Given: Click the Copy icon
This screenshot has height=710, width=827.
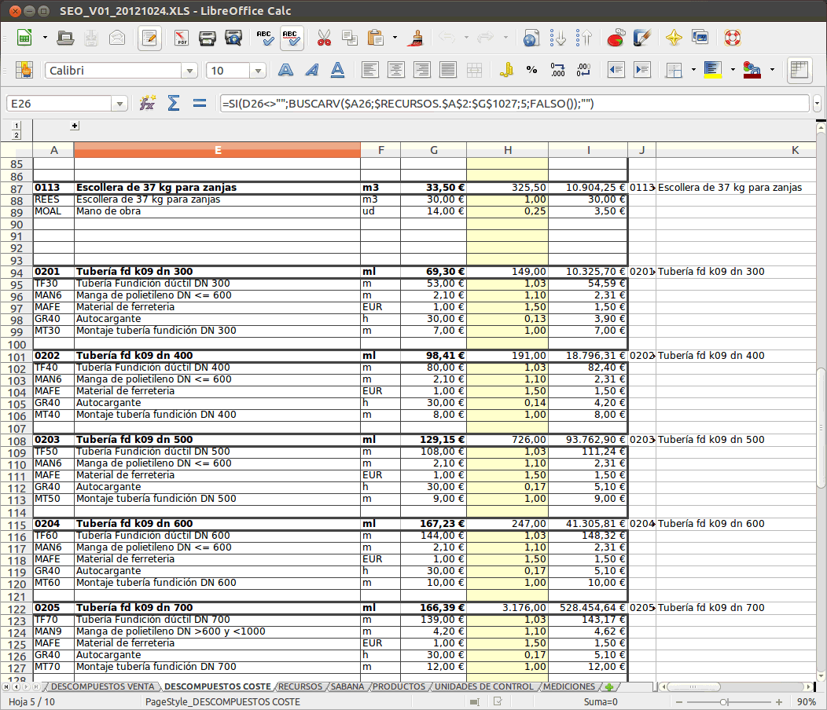Looking at the screenshot, I should (349, 38).
